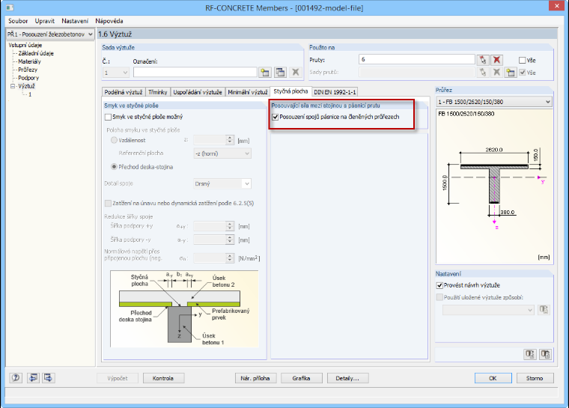This screenshot has width=569, height=408.
Task: Open the Nastavení menu
Action: 75,21
